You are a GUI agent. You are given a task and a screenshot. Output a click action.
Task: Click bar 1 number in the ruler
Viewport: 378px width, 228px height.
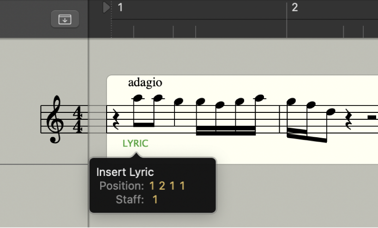coord(120,7)
